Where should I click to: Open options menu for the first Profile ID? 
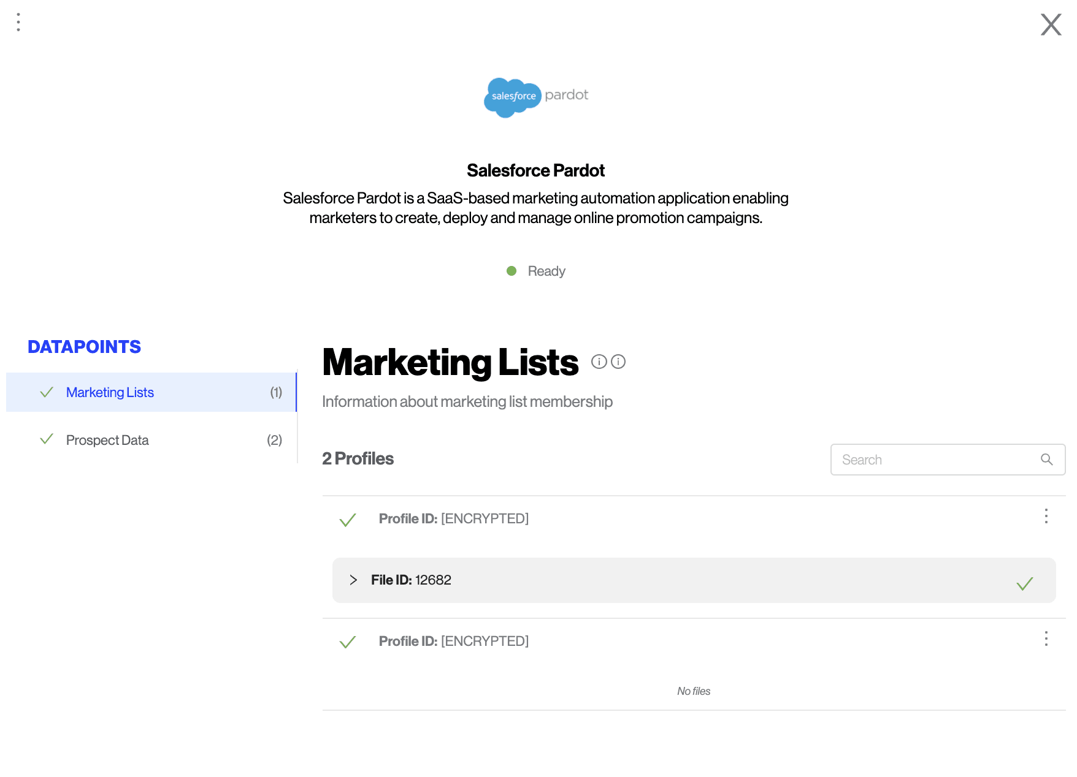pos(1046,516)
